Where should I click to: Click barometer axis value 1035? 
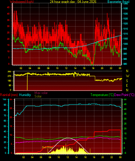coord(125,8)
